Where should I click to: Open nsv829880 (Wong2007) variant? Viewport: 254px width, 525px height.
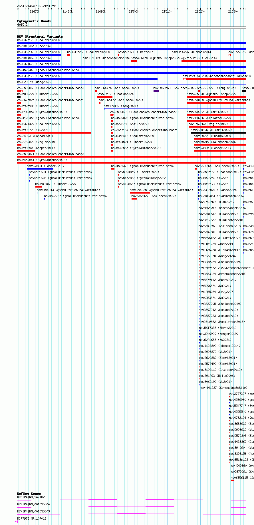[121, 106]
